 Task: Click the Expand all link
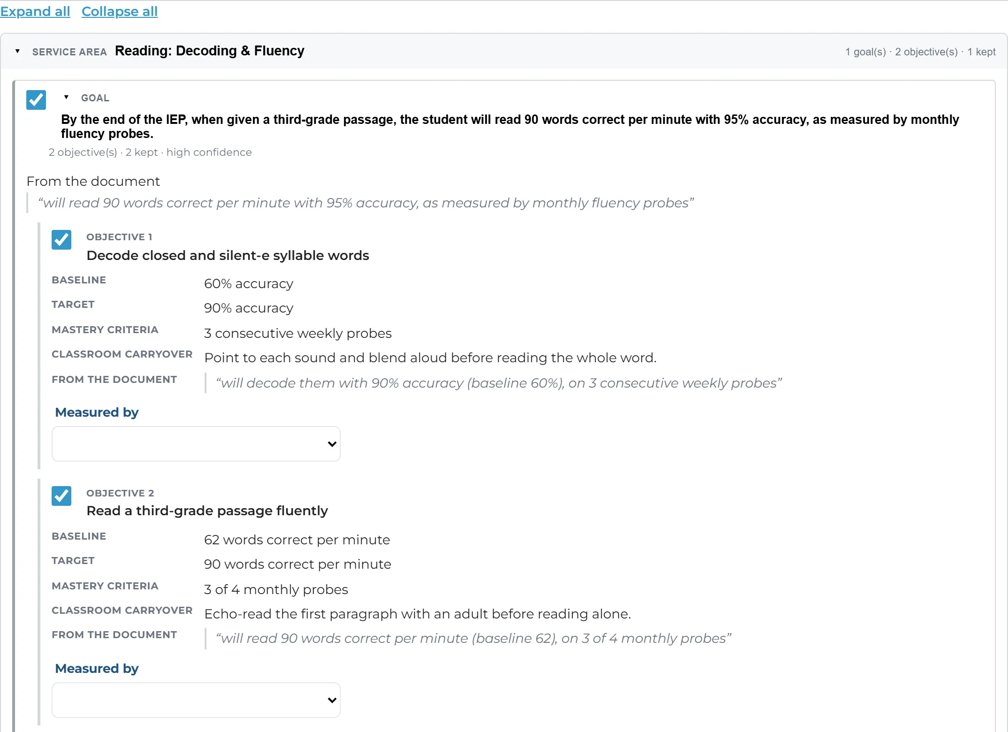(x=35, y=11)
